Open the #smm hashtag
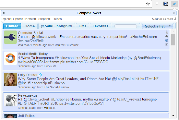 tap(54, 62)
